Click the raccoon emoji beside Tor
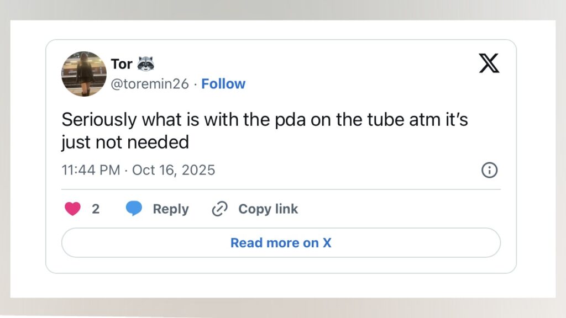566x318 pixels. pos(145,64)
